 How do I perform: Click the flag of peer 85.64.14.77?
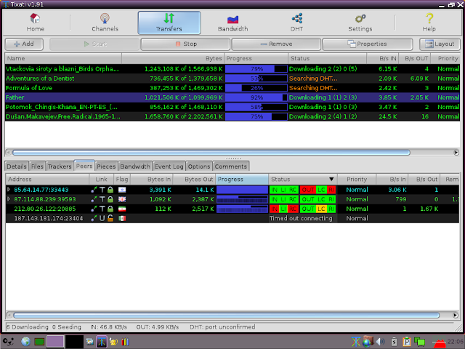click(122, 190)
